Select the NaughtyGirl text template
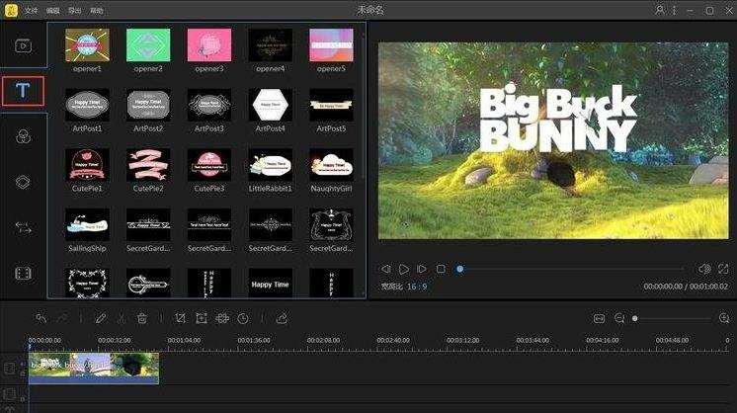Image resolution: width=737 pixels, height=413 pixels. coord(331,165)
